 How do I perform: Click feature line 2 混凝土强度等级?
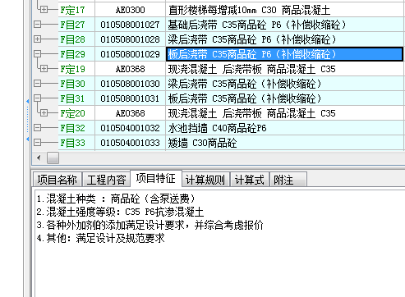pyautogui.click(x=120, y=212)
